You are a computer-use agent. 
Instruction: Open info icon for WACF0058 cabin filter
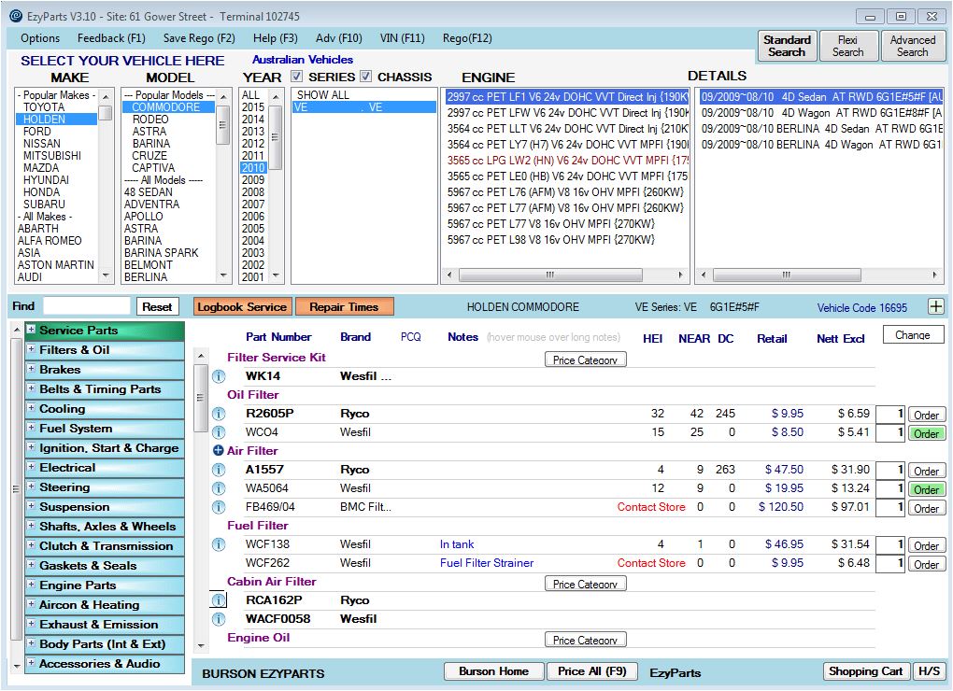point(219,619)
